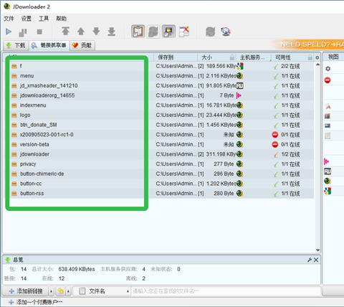Click the list scrollbar down arrow
Image resolution: width=344 pixels, height=307 pixels.
pyautogui.click(x=317, y=250)
